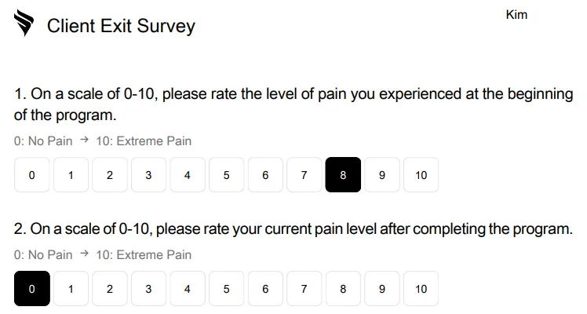Screen dimensions: 587x314
Task: Pick rating 7 for question 1
Action: 304,175
